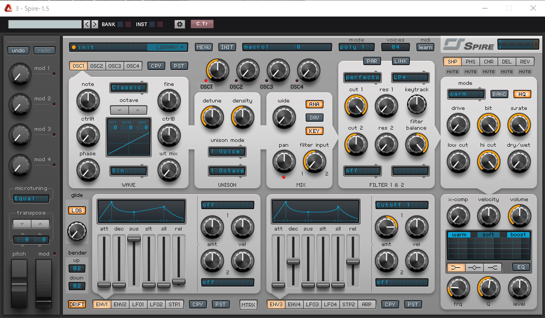
Task: Open the poly 1 mode dropdown
Action: pos(356,47)
